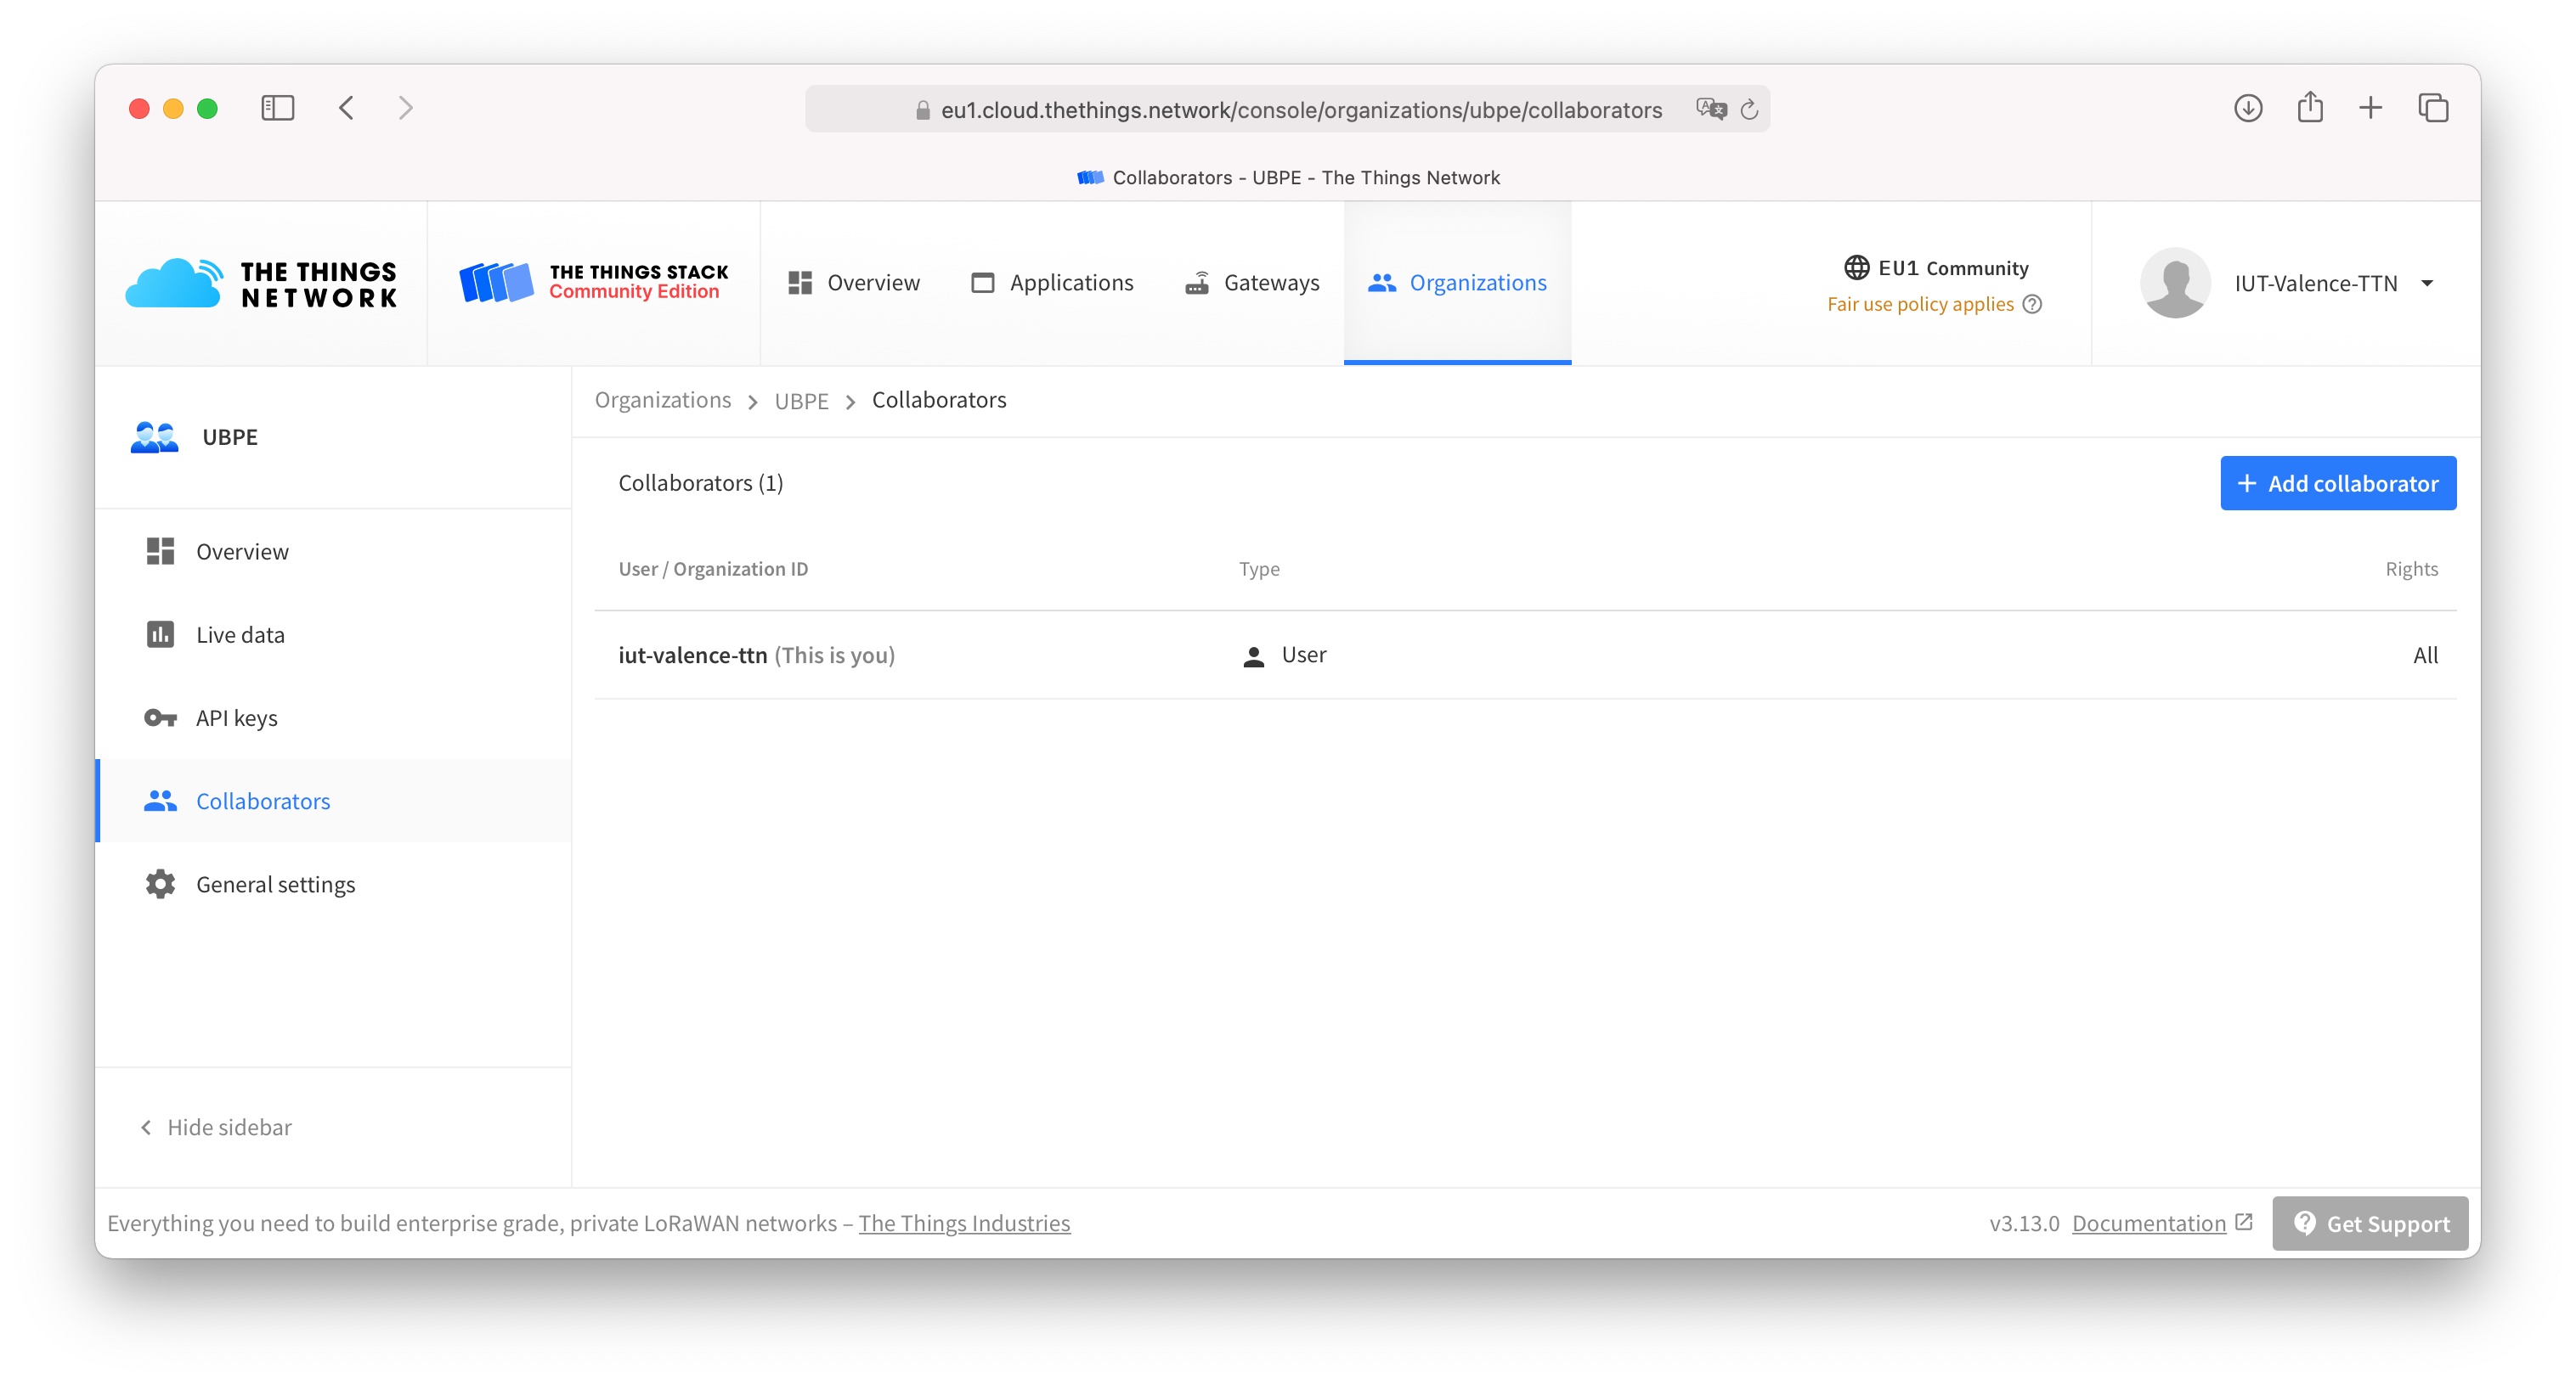Click the UBPE organization icon in sidebar

[157, 436]
